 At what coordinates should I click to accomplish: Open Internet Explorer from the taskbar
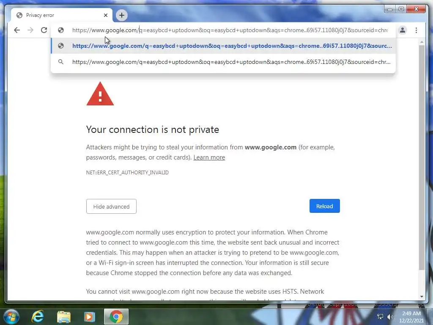coord(38,316)
